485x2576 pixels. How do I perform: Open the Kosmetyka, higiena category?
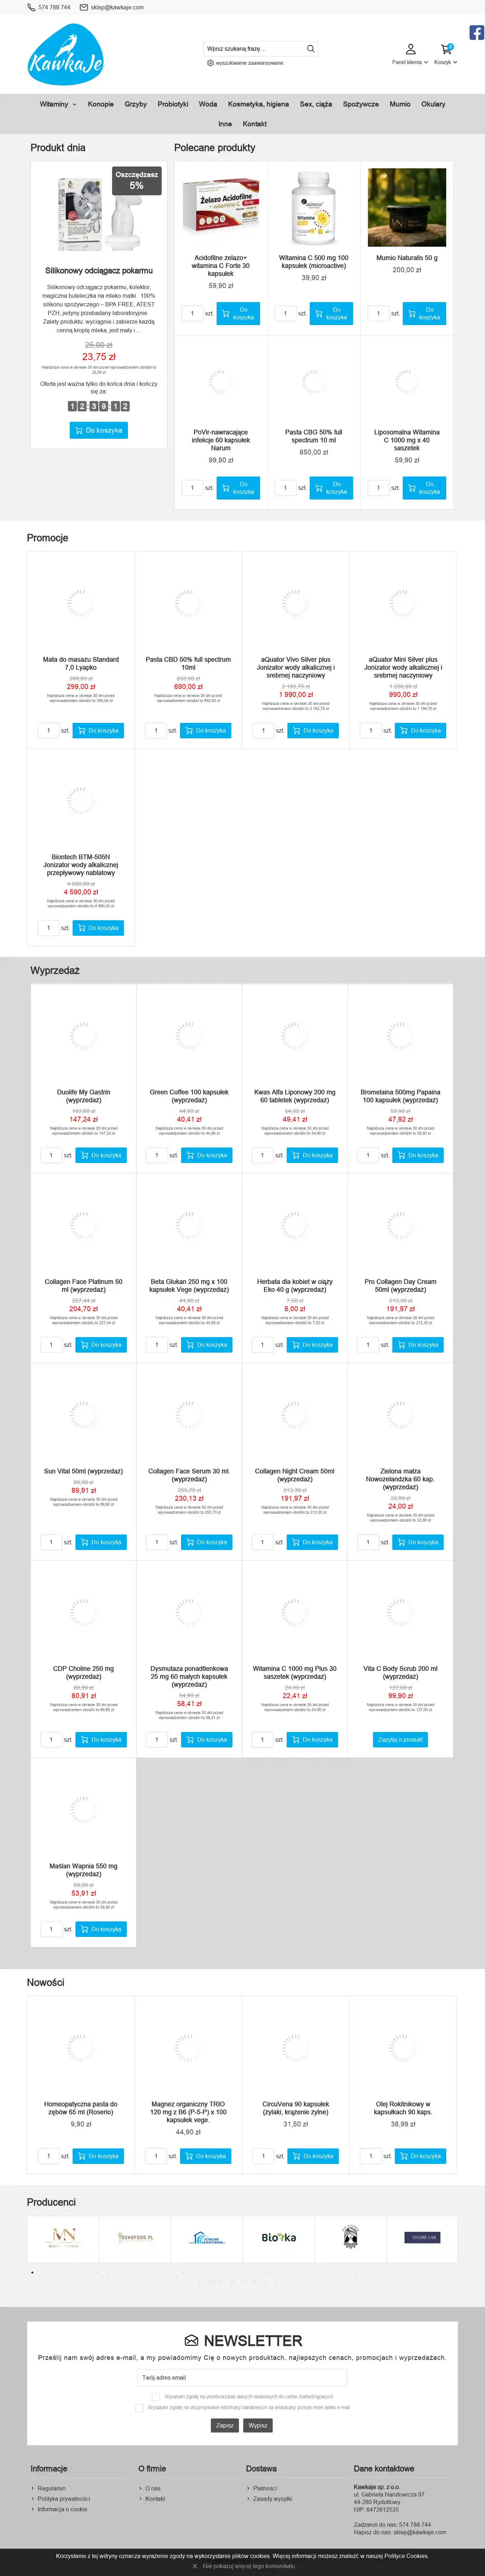point(258,104)
